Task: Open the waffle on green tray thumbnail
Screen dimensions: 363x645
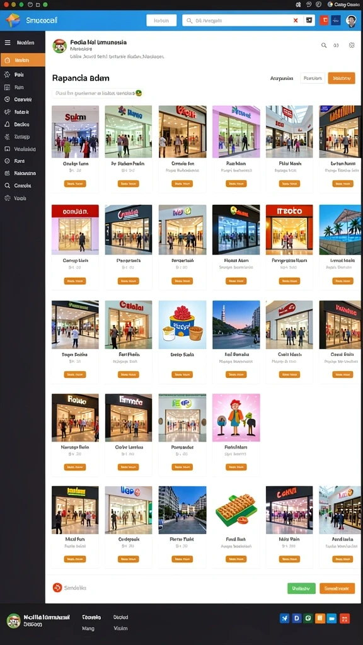Action: [236, 510]
